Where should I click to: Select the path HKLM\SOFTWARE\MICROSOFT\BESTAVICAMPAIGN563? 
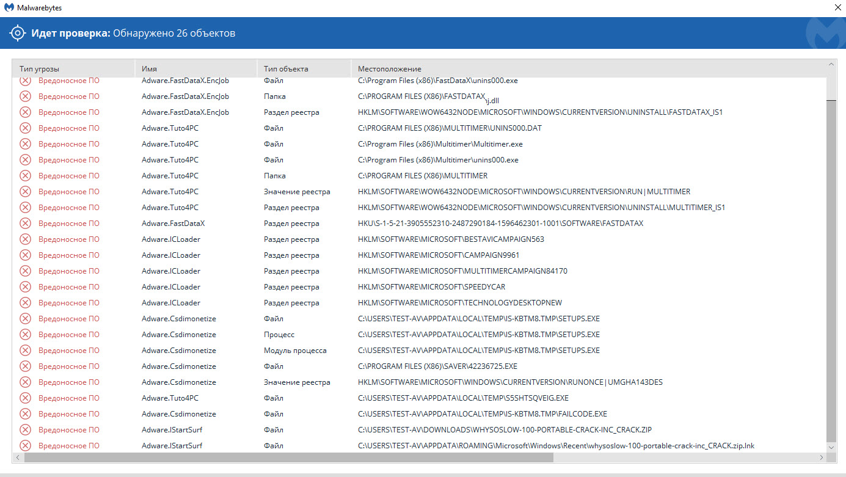451,239
